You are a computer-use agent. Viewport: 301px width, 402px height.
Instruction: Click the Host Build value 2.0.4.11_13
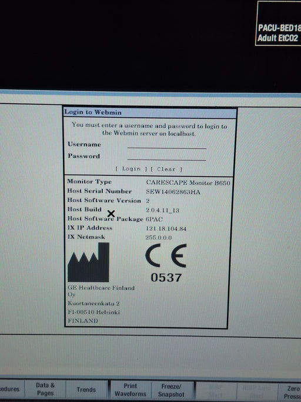162,210
